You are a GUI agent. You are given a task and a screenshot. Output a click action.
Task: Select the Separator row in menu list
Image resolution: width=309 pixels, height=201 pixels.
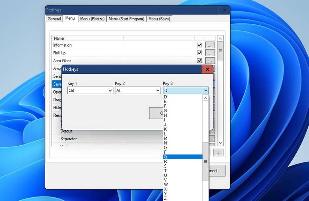(x=69, y=139)
